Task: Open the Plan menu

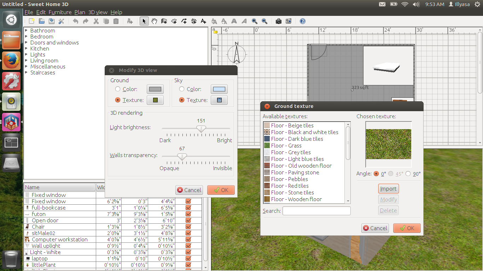Action: [80, 12]
